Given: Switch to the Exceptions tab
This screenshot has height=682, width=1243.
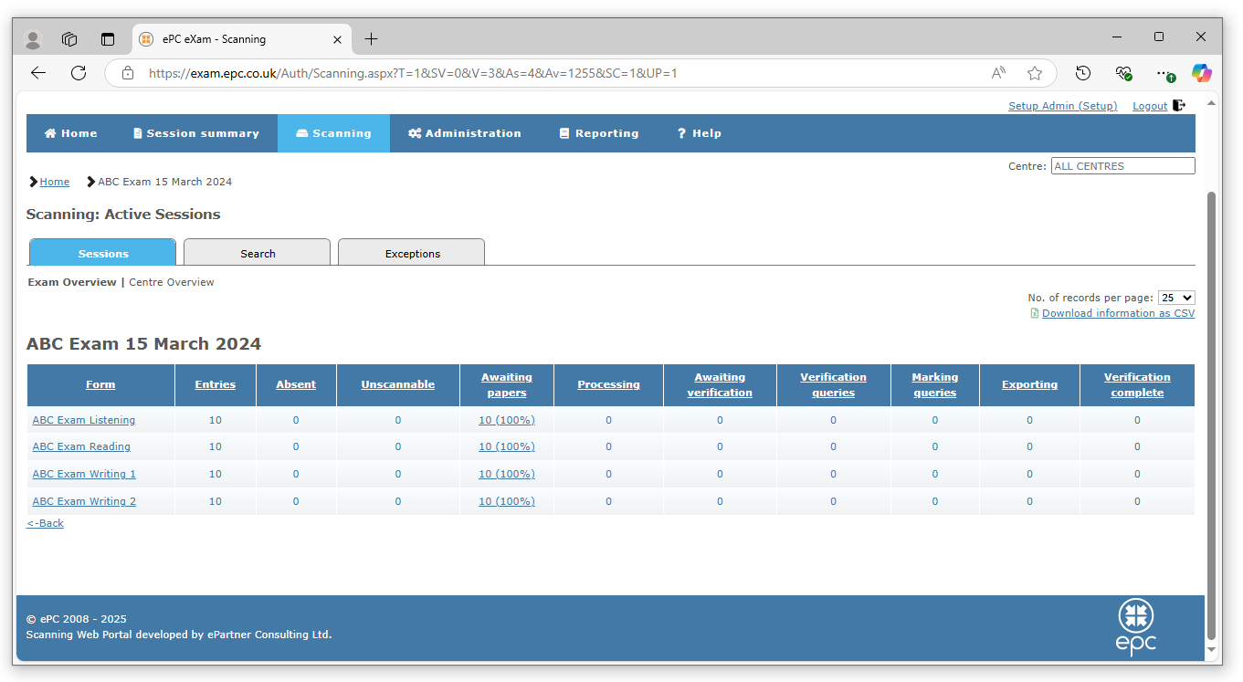Looking at the screenshot, I should coord(411,253).
